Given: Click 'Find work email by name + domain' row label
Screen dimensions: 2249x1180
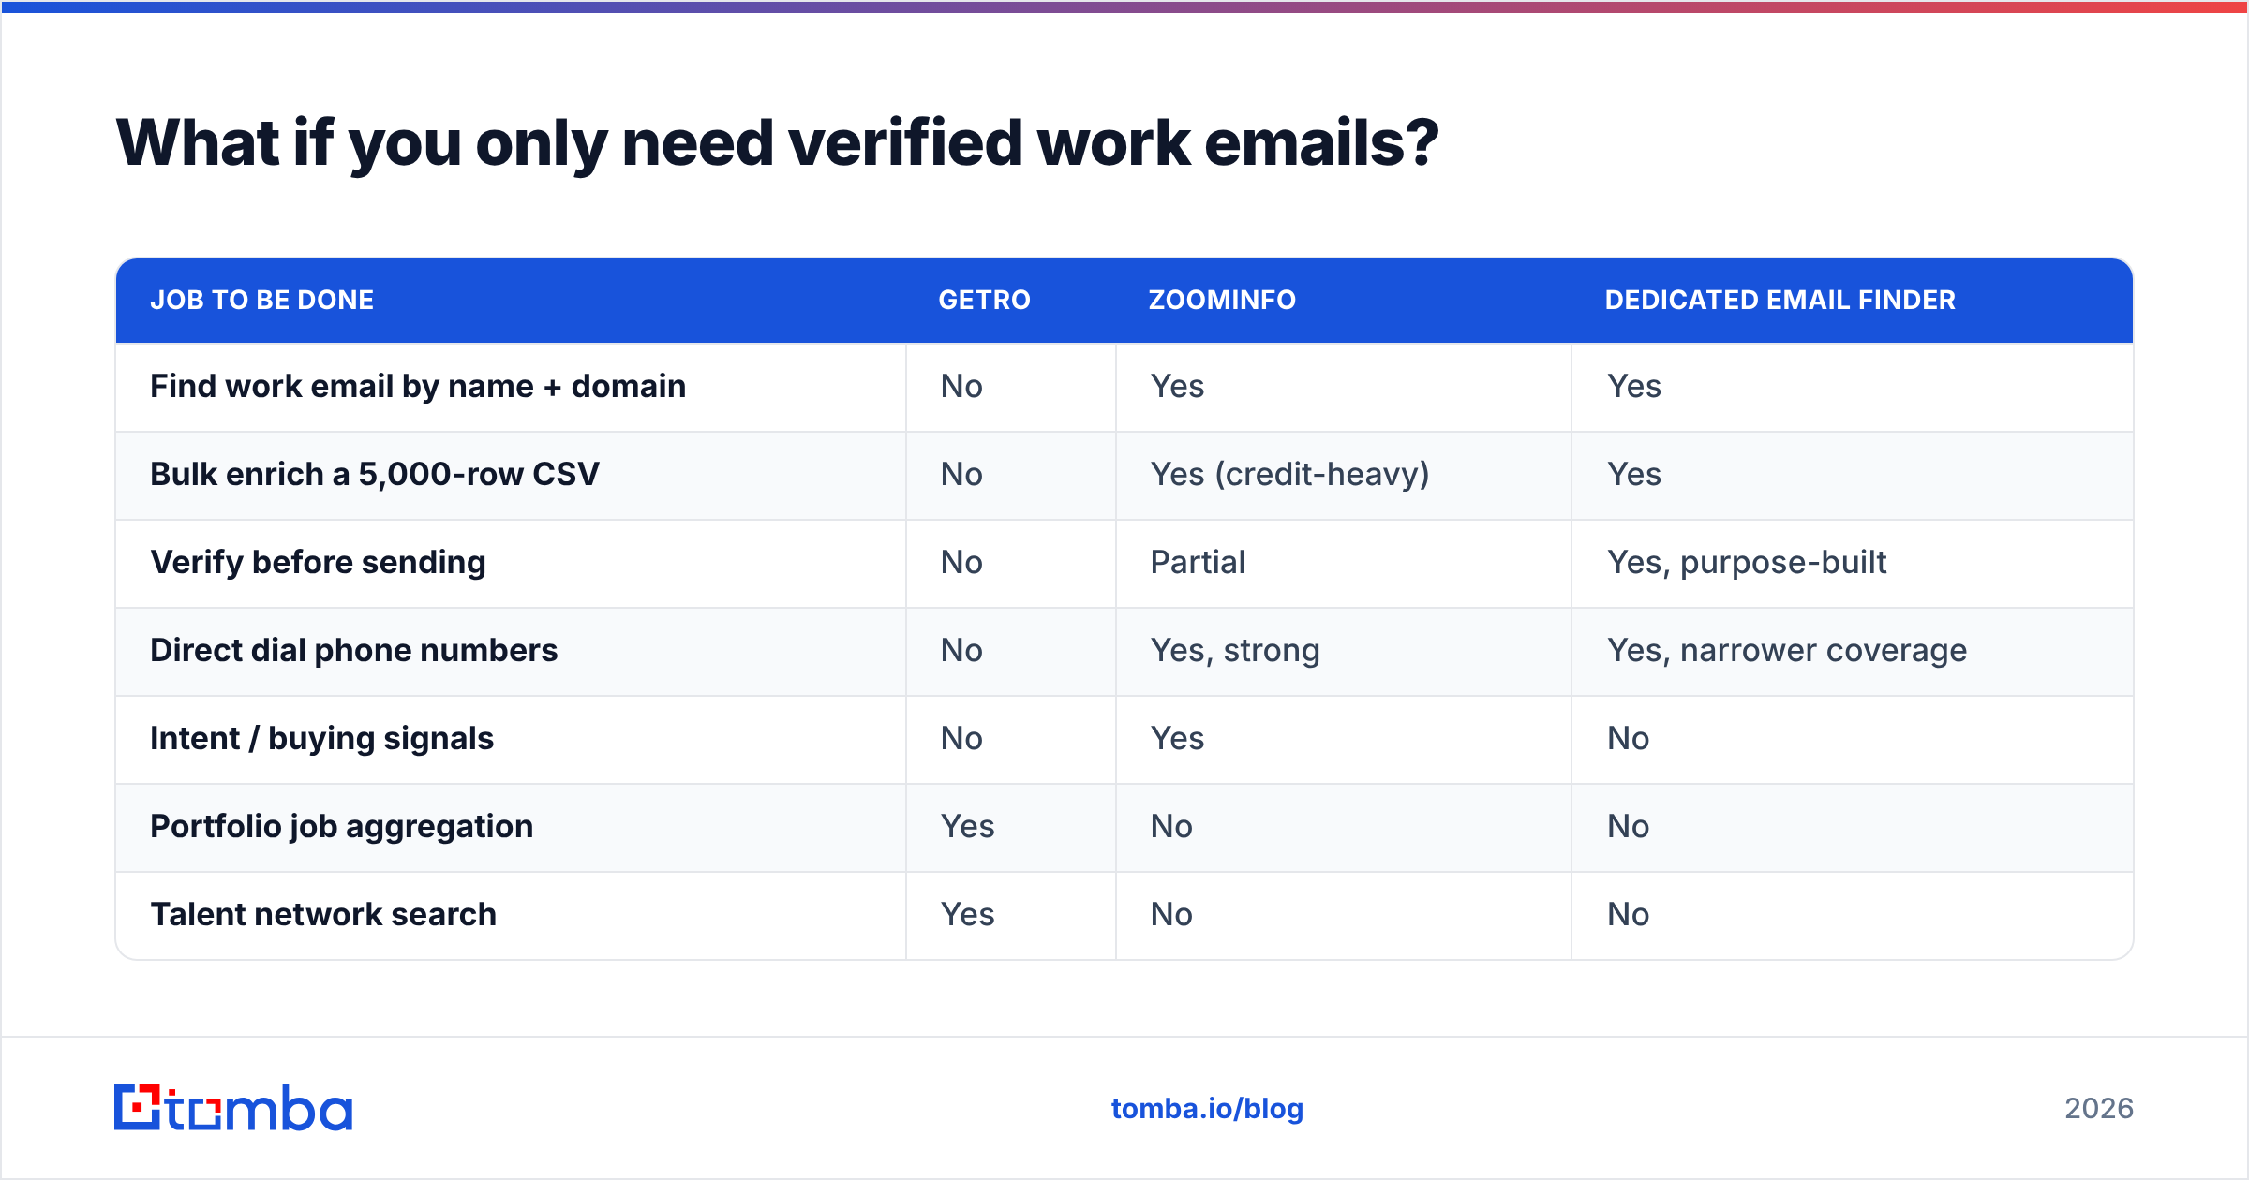Looking at the screenshot, I should (x=418, y=386).
